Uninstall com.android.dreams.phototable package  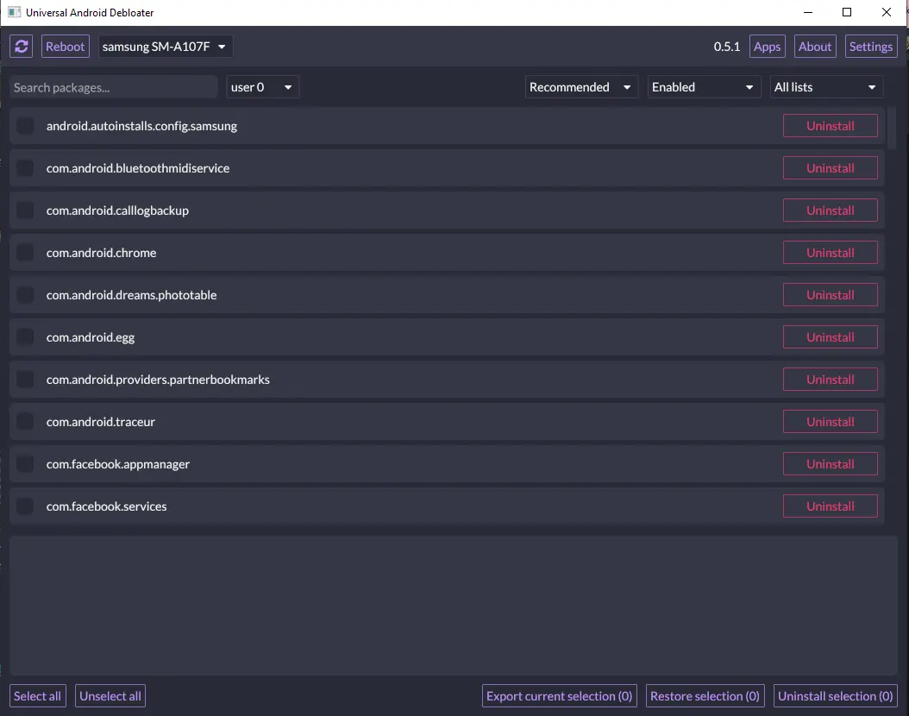[831, 295]
